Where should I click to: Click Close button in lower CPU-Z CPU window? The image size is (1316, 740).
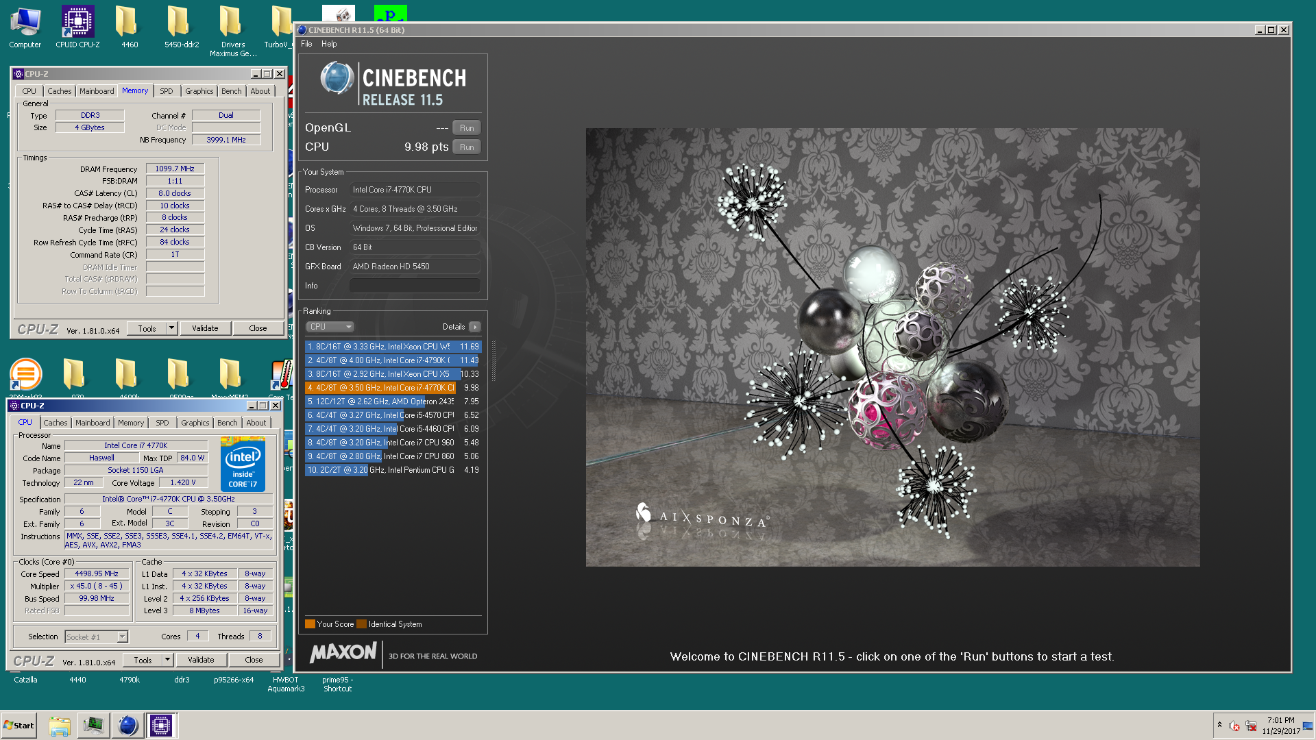tap(254, 660)
